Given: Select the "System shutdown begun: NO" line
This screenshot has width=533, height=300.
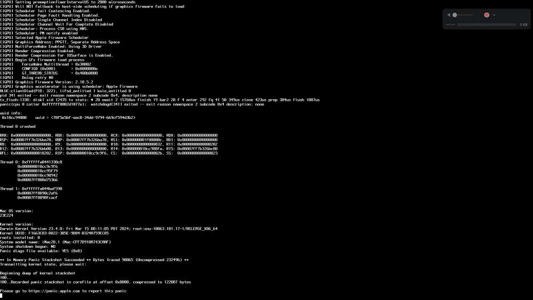Looking at the screenshot, I should (28, 246).
